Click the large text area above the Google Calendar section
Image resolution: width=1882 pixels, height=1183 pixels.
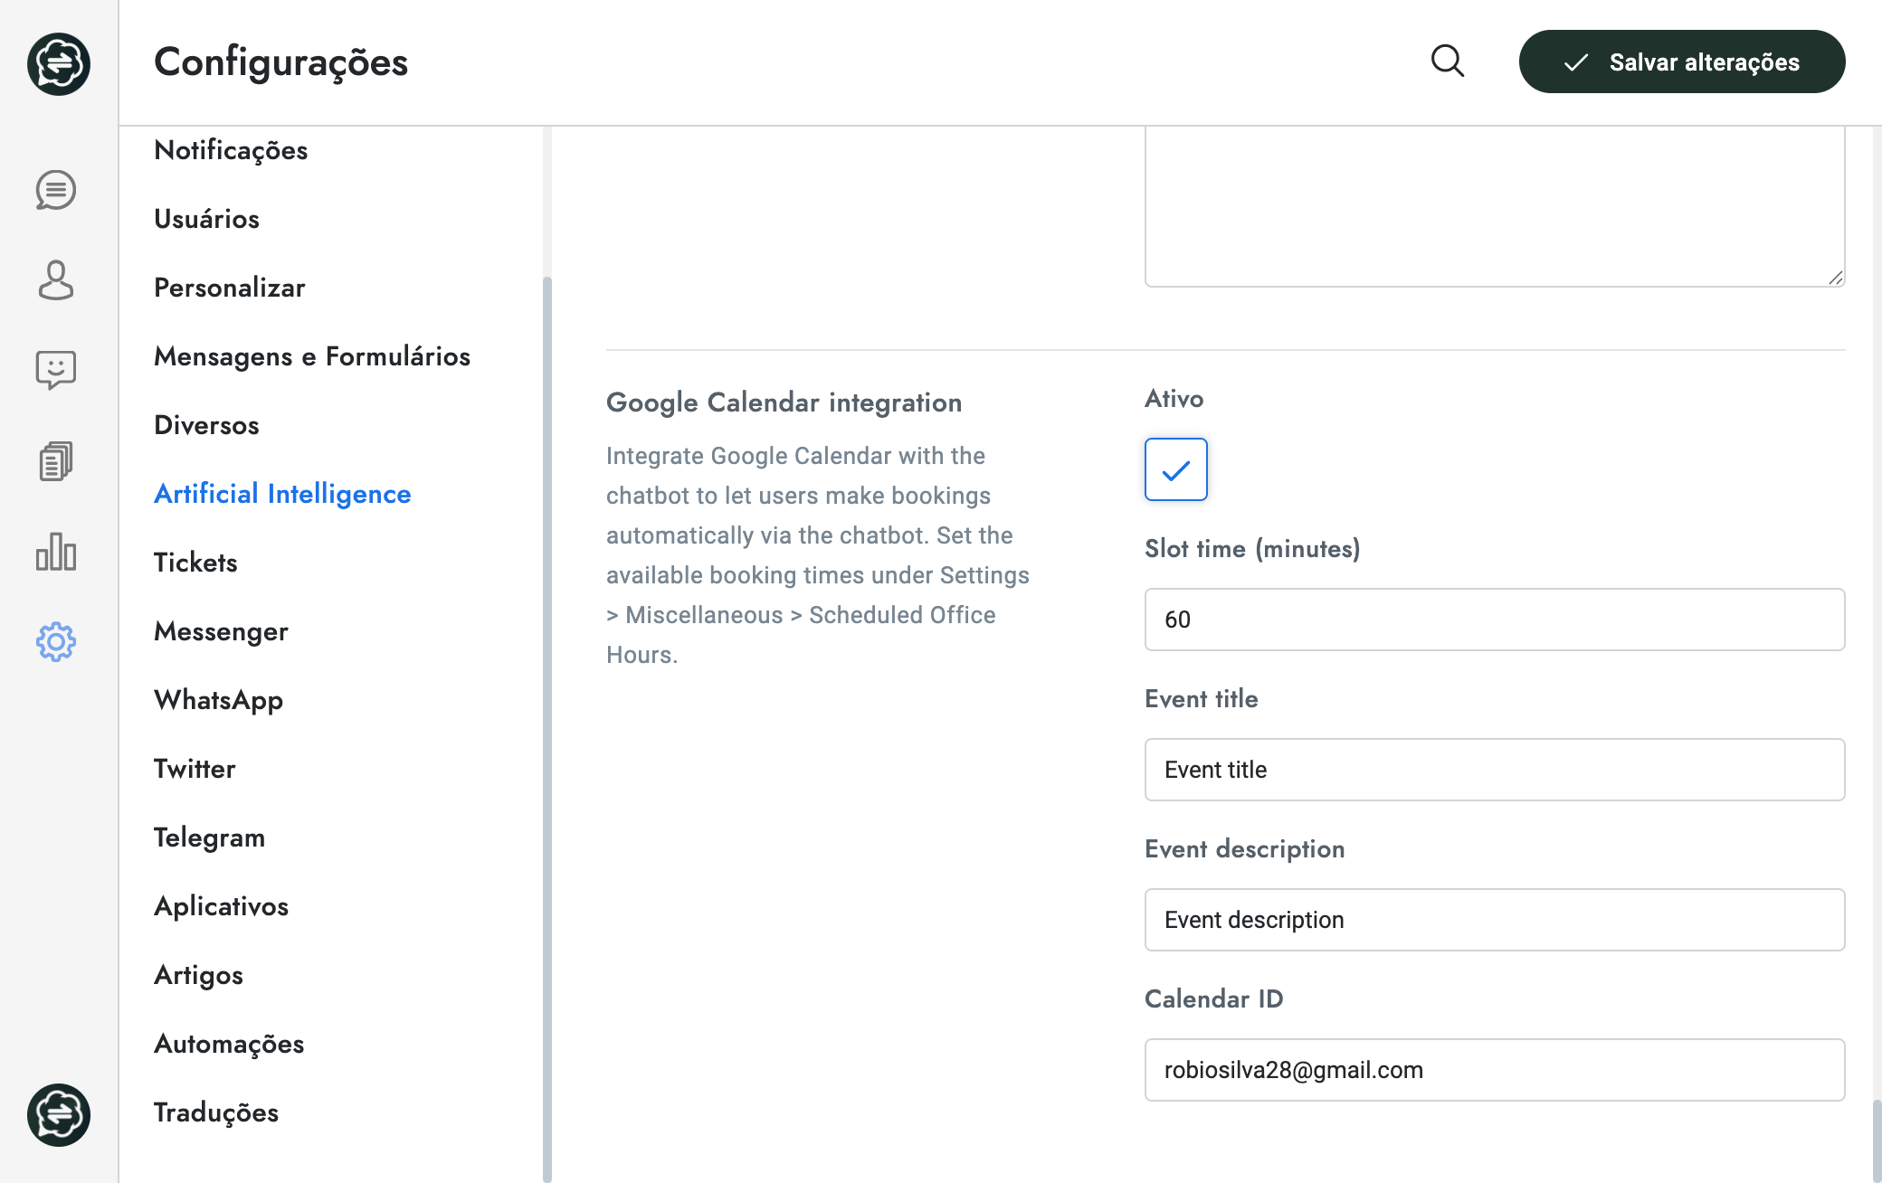[x=1495, y=206]
